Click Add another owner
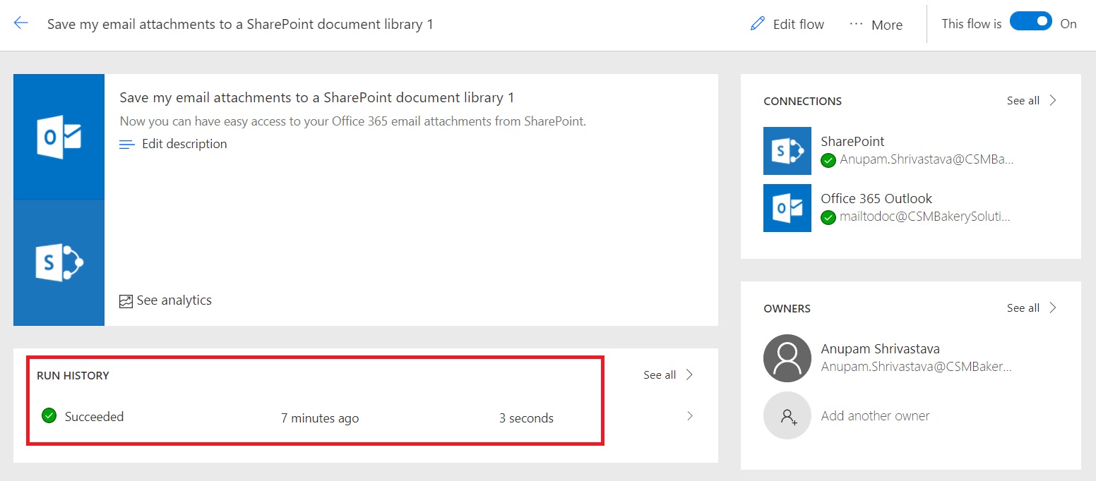This screenshot has height=481, width=1096. [x=876, y=416]
